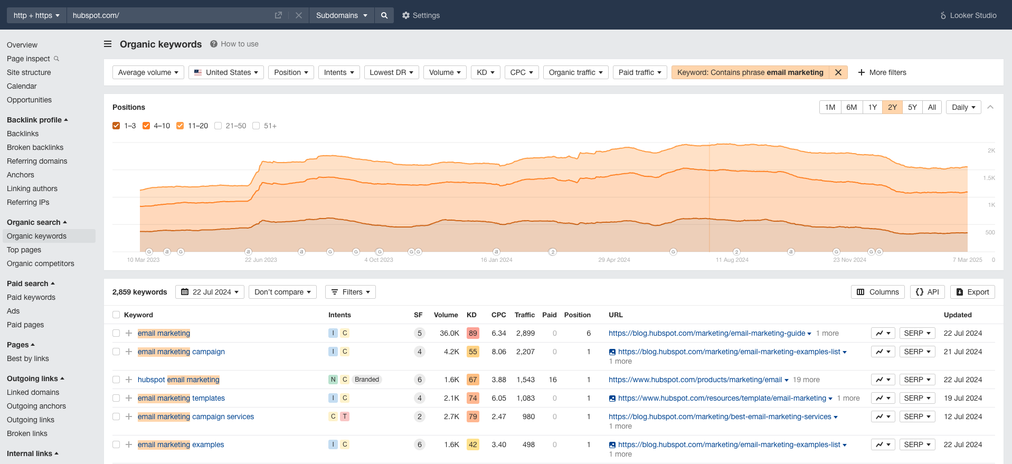Screen dimensions: 1012x464
Task: Open the 22 Jul 2024 date picker
Action: click(210, 292)
